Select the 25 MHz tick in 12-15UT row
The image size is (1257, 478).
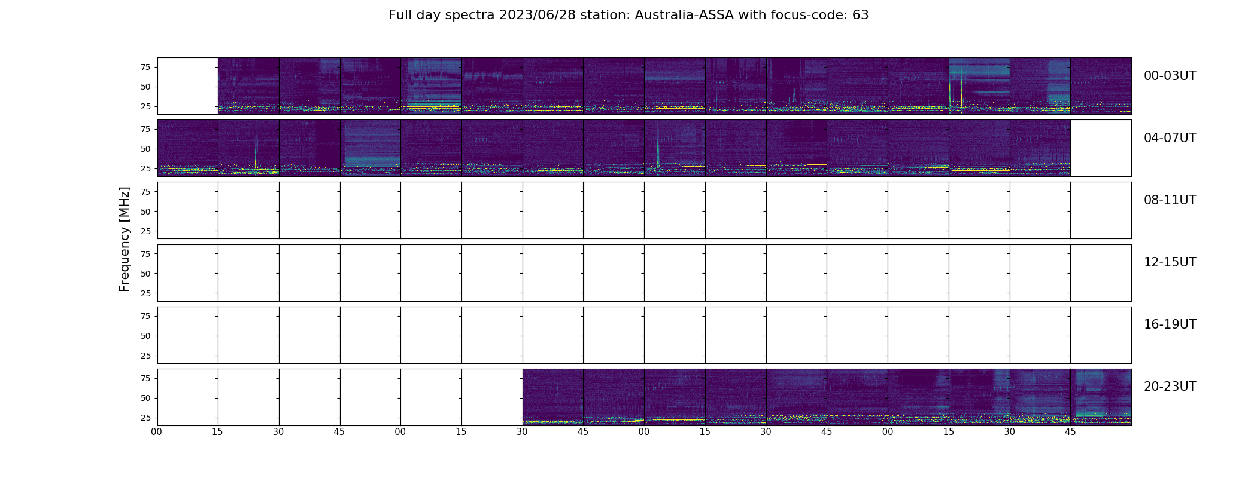pyautogui.click(x=145, y=293)
